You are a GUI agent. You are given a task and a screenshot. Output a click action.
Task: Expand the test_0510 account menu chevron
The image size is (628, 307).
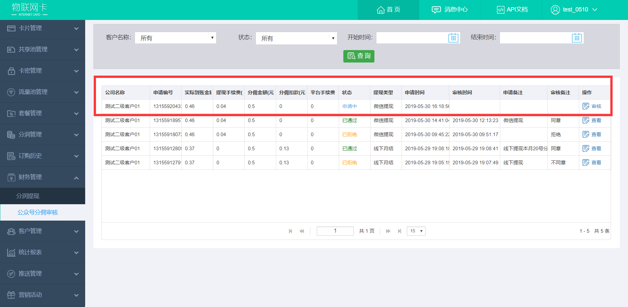pos(595,10)
